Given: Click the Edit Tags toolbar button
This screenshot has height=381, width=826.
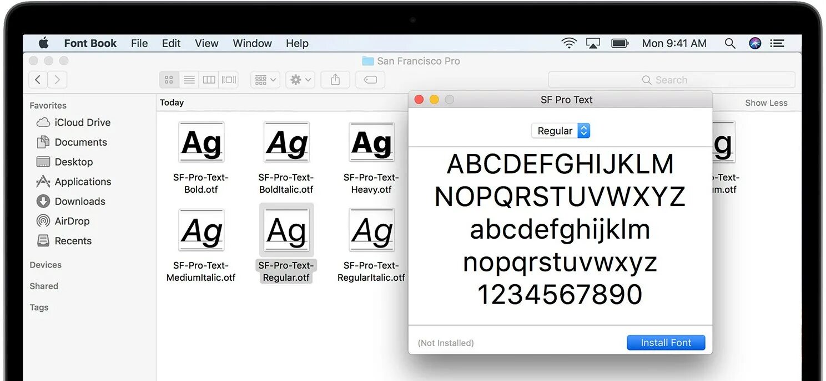Looking at the screenshot, I should click(x=370, y=80).
